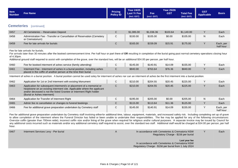Click the $155.00 total fee in row 0460
This screenshot has height=168, width=238.
pos(186,65)
